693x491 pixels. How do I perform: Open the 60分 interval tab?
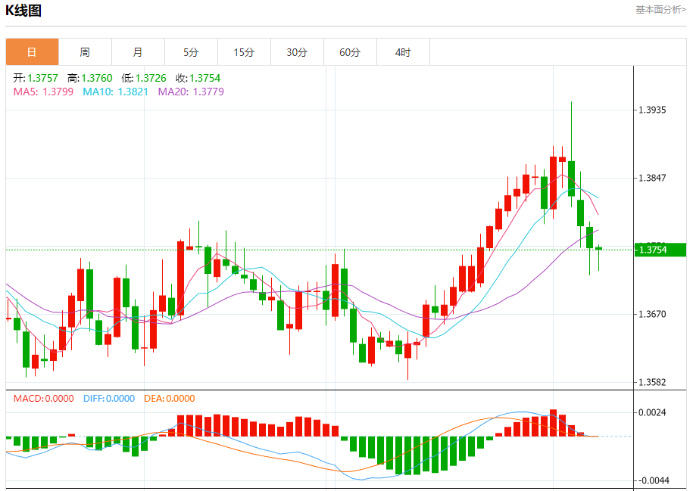coord(350,52)
